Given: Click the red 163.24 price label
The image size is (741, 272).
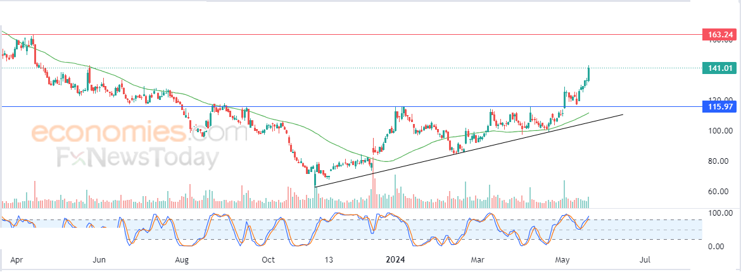Looking at the screenshot, I should tap(719, 34).
